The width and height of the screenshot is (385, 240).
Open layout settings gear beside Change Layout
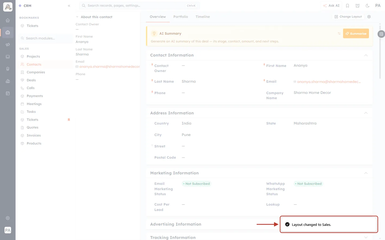tap(369, 17)
